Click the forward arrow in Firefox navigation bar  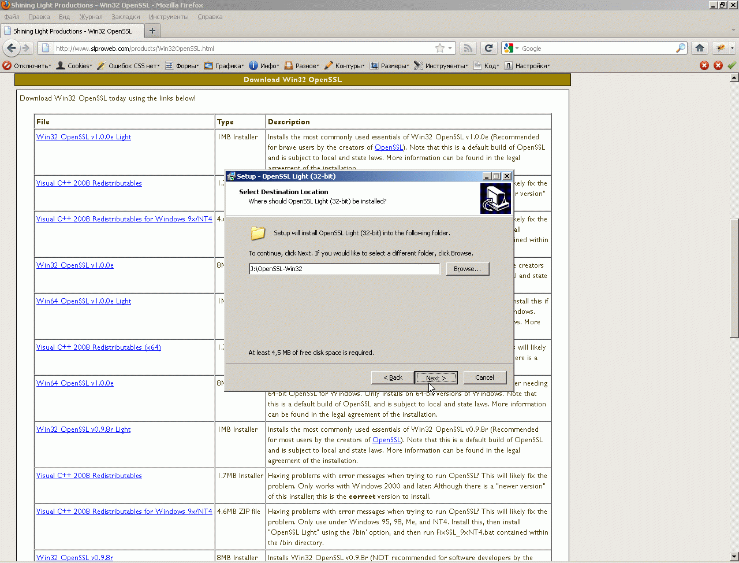[26, 48]
